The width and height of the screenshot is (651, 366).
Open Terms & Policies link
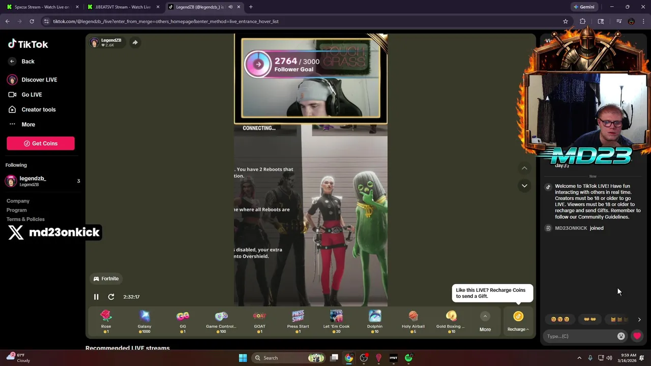pos(25,219)
